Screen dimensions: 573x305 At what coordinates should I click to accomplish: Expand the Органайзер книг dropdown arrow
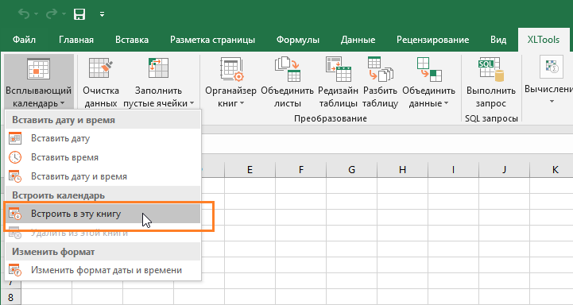coord(241,104)
